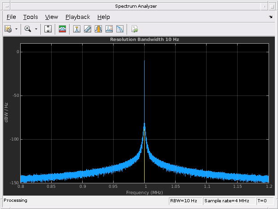
Task: Toggle the Cursor Measurements tool
Action: click(77, 29)
